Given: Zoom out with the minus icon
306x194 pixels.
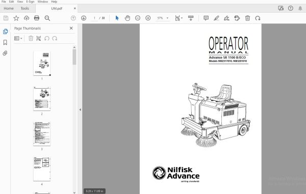Looking at the screenshot, I should 138,18.
